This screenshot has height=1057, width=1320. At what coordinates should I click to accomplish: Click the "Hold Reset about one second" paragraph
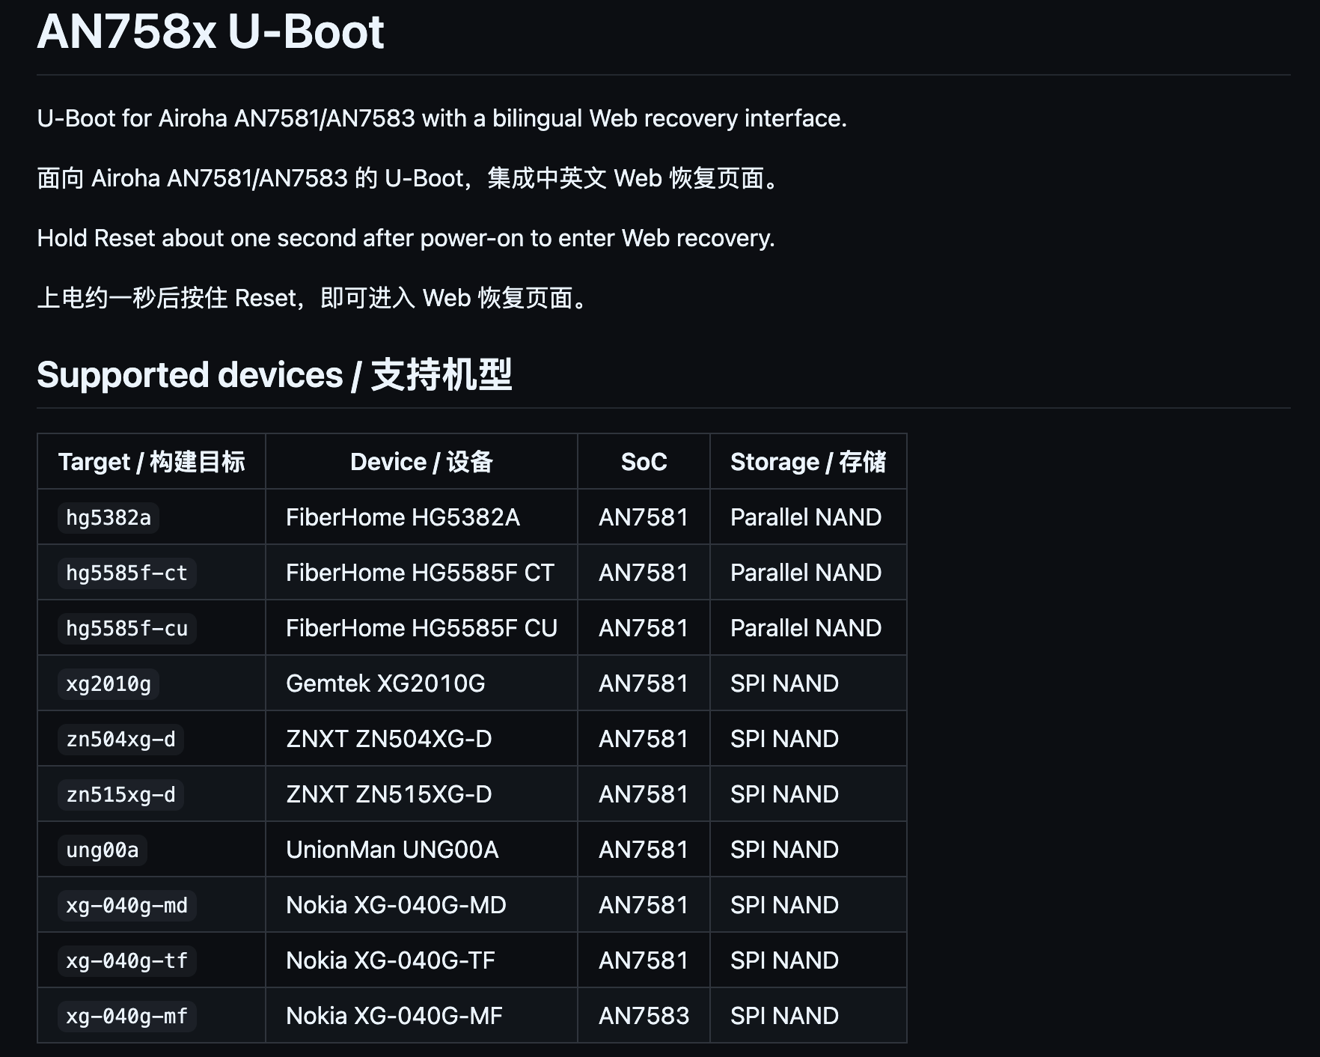tap(406, 238)
